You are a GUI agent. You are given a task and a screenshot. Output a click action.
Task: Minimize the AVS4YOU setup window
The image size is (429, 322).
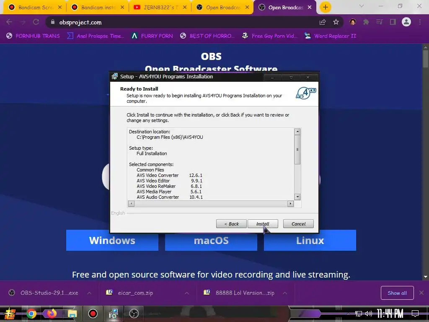(x=272, y=78)
